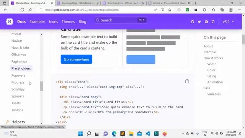Add page to favorites star icon
The width and height of the screenshot is (245, 138).
click(169, 10)
